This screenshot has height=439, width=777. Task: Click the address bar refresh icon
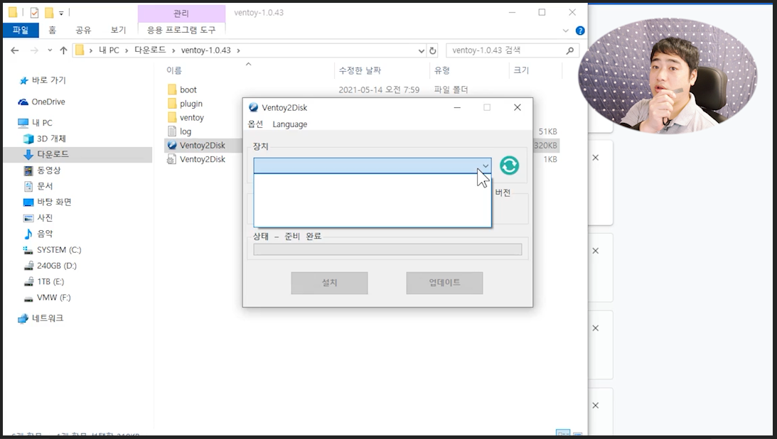[x=433, y=50]
